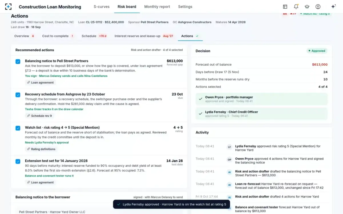This screenshot has width=343, height=214.
Task: Click 'signed · with Marcus Delaney to send' status
Action: coord(158,197)
